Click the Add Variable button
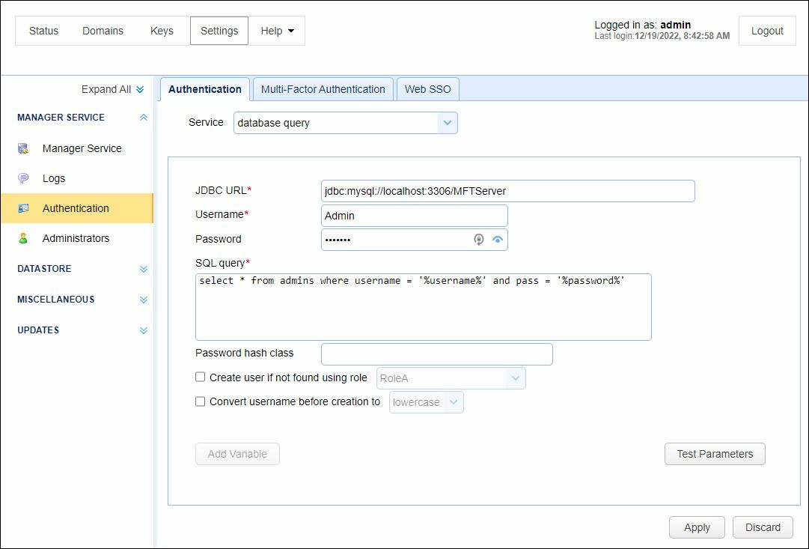Viewport: 809px width, 549px height. [x=237, y=454]
